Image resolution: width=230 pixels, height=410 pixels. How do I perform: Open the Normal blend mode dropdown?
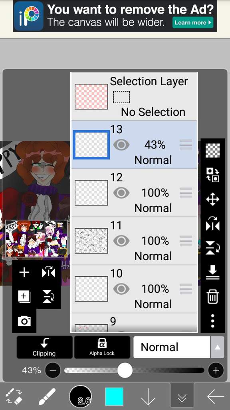point(172,347)
